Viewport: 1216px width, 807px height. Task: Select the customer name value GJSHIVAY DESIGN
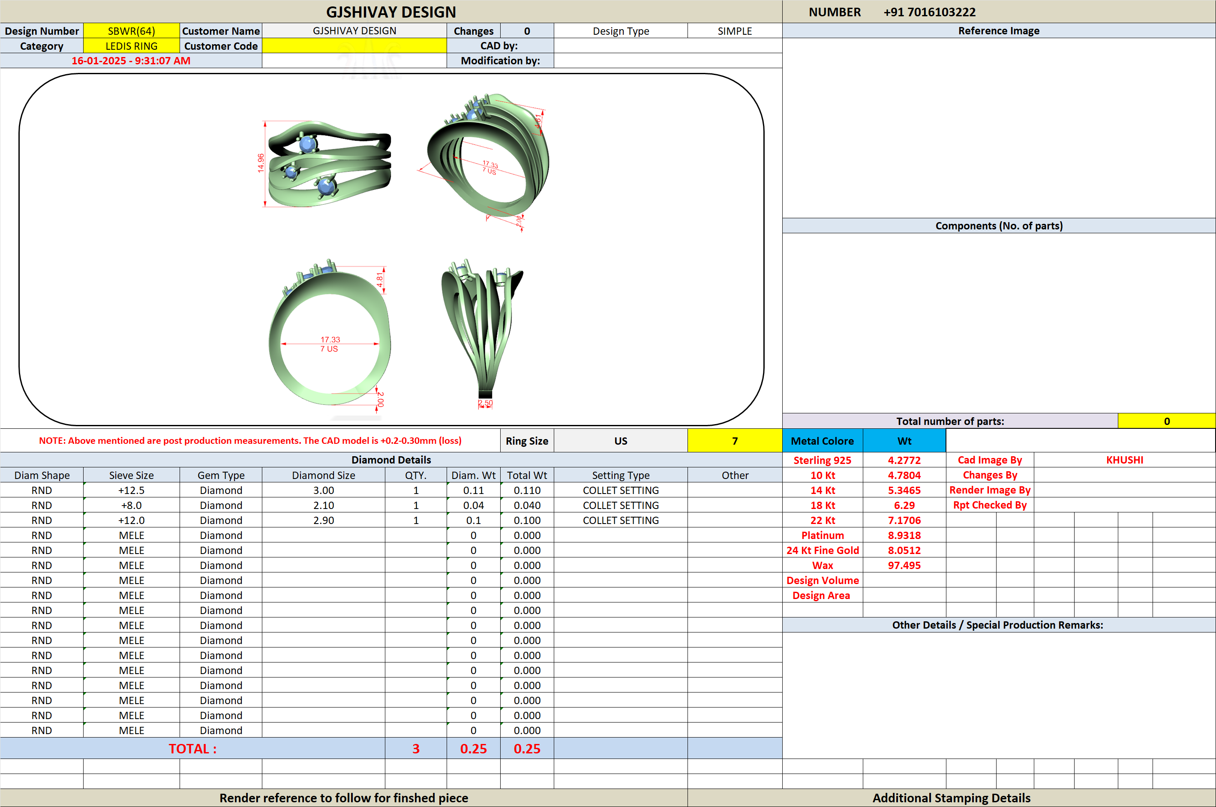(x=354, y=31)
